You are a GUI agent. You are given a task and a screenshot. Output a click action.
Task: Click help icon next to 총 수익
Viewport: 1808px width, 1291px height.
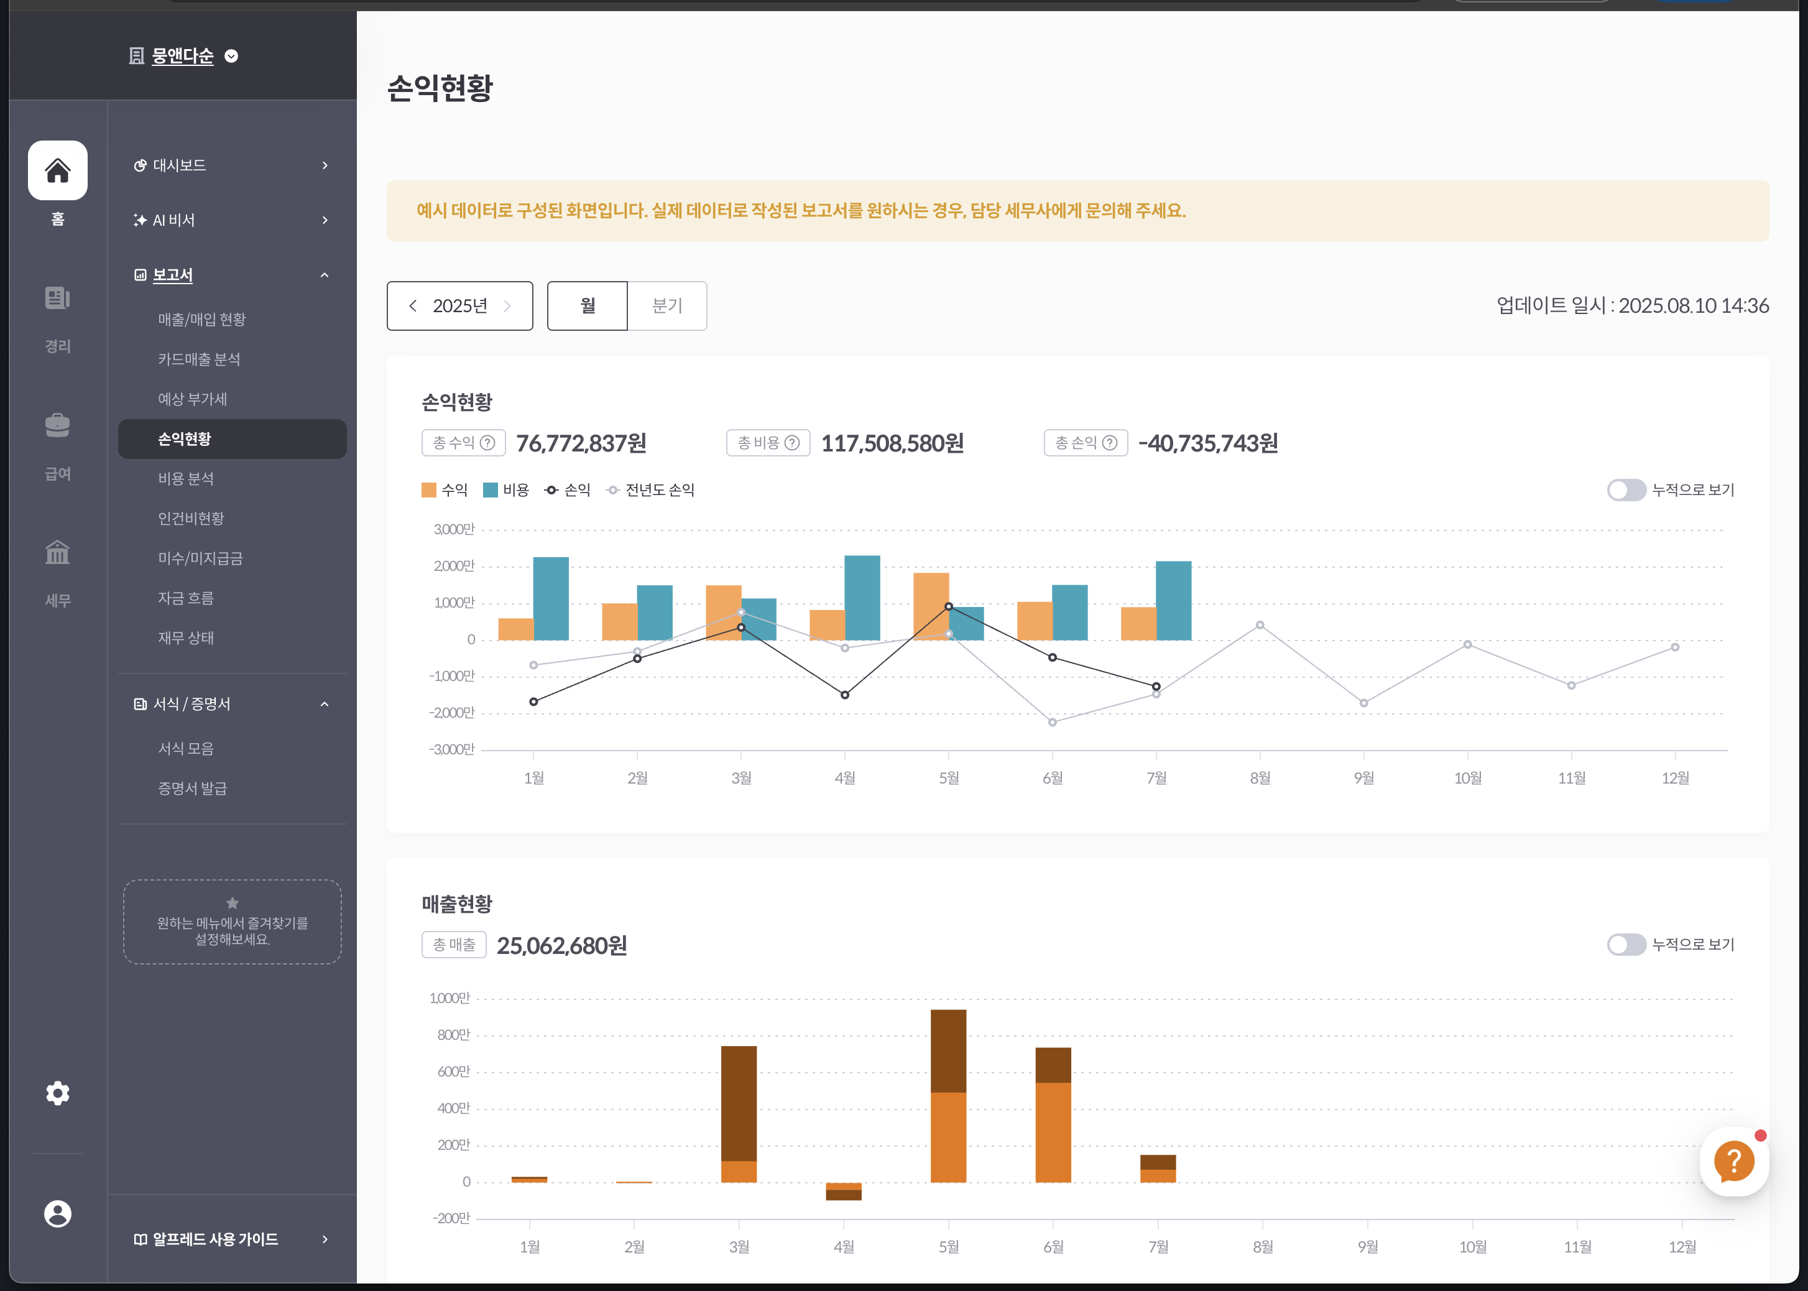488,443
